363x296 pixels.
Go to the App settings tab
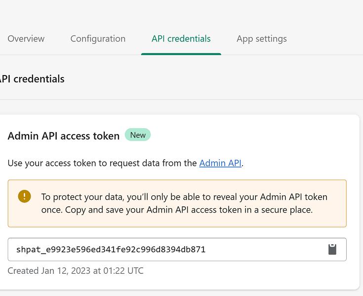click(261, 38)
